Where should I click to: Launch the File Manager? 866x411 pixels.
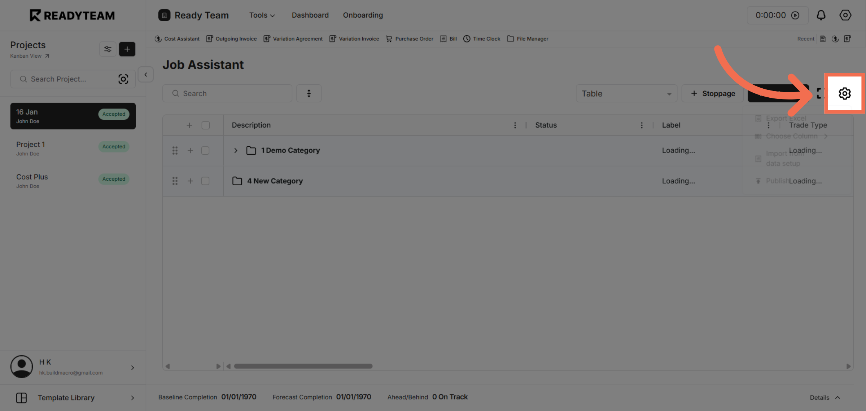click(528, 39)
